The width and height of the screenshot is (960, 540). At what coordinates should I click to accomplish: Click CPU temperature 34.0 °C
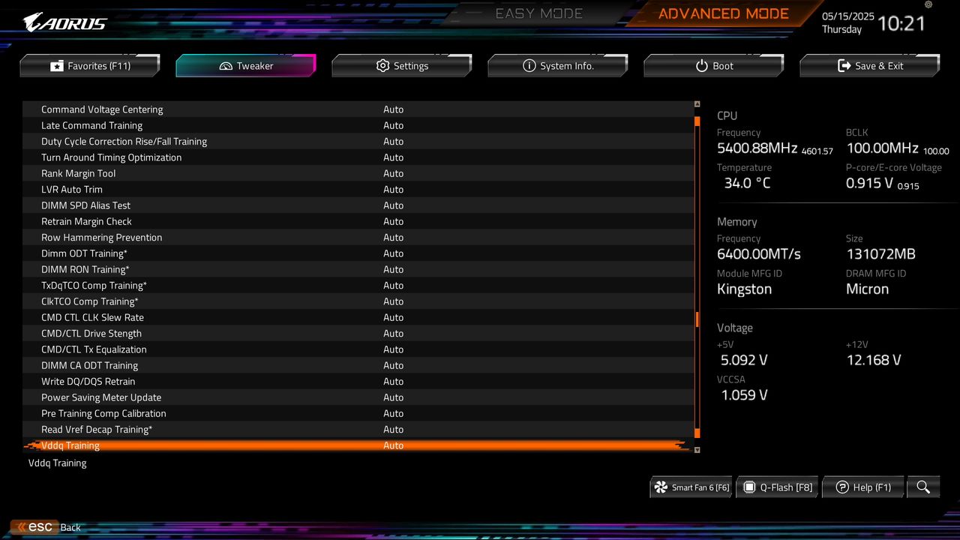click(747, 183)
